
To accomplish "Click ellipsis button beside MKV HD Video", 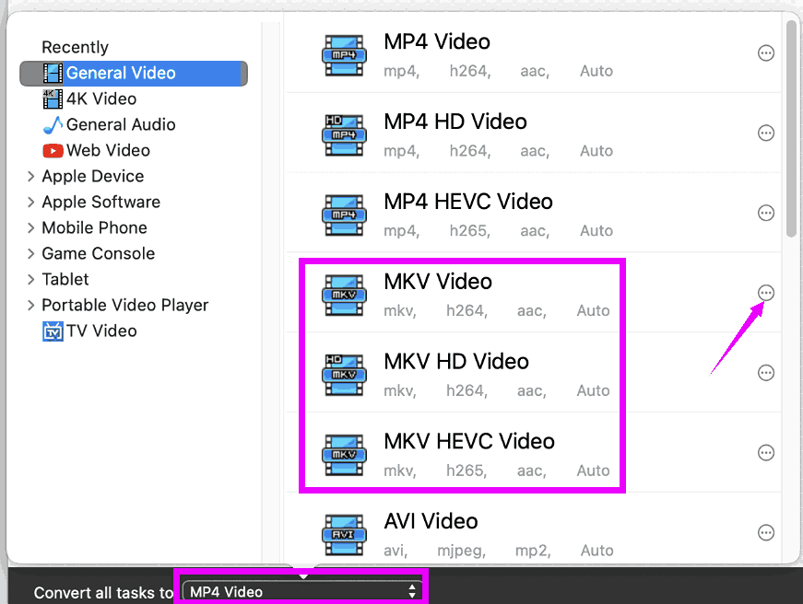I will click(x=765, y=373).
